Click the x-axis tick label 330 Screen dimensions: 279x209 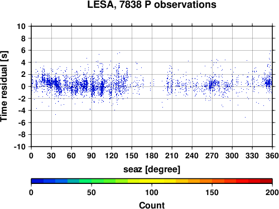[252, 155]
